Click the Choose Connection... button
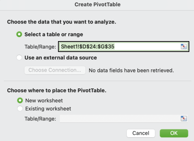 tap(55, 70)
